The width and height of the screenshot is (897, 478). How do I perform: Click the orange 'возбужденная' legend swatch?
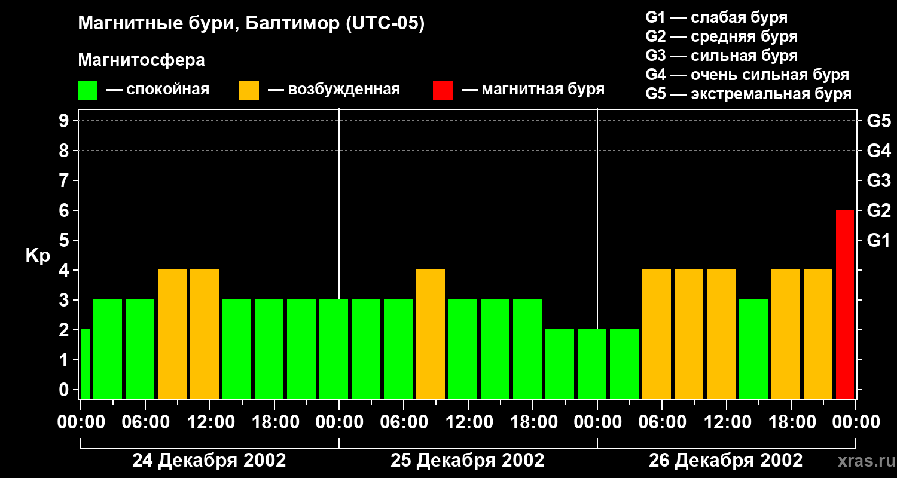(249, 90)
